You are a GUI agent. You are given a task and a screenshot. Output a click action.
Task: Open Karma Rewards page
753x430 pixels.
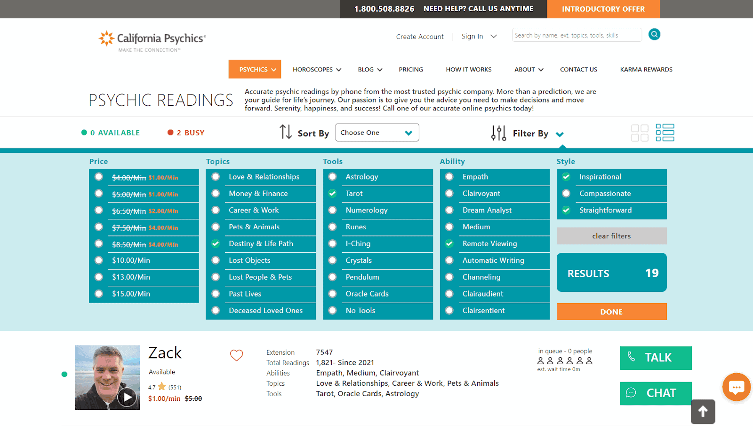[x=646, y=70]
